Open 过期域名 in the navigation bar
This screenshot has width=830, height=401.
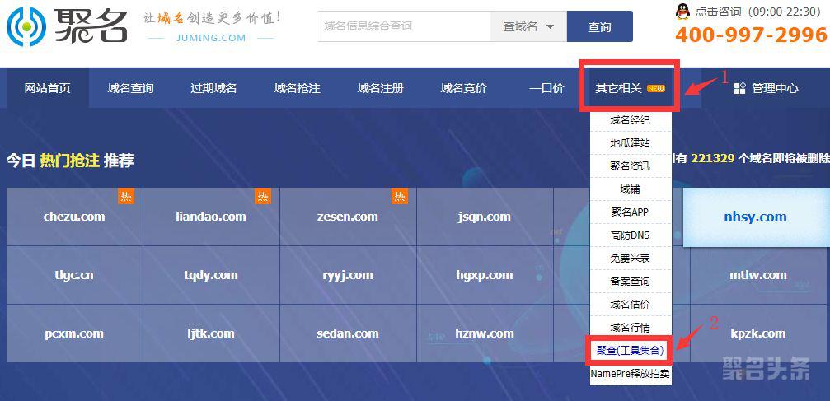pyautogui.click(x=213, y=88)
